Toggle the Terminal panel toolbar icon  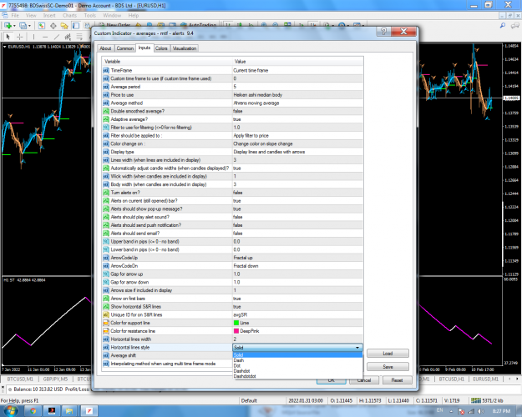[x=76, y=26]
